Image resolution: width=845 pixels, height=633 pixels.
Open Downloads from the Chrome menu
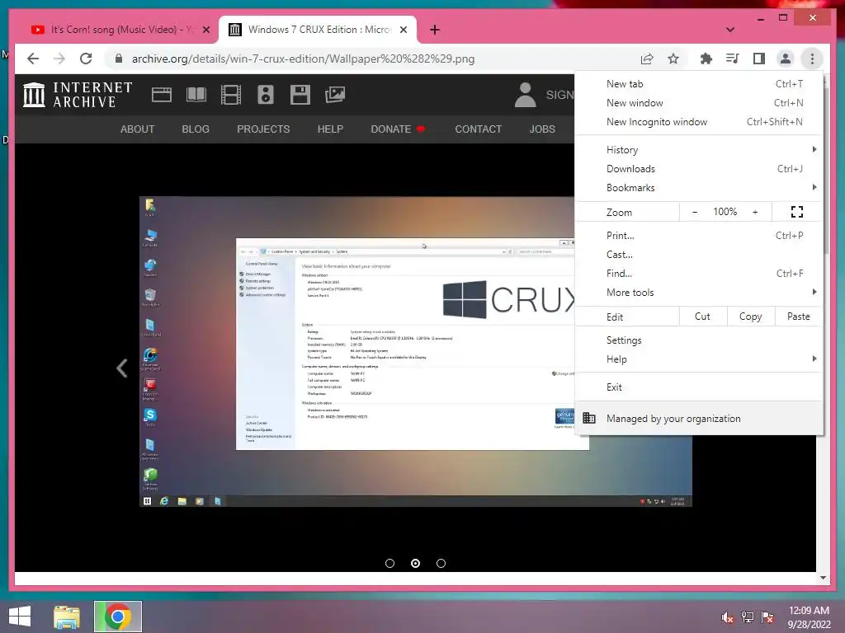[699, 169]
